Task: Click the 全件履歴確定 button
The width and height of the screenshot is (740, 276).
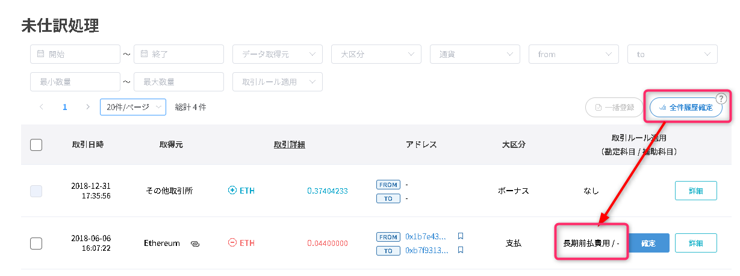Action: click(686, 108)
